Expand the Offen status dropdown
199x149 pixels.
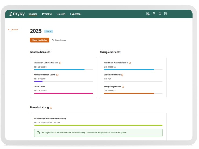pos(49,31)
